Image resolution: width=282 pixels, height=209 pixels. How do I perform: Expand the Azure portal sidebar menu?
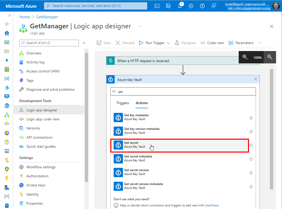click(10, 15)
